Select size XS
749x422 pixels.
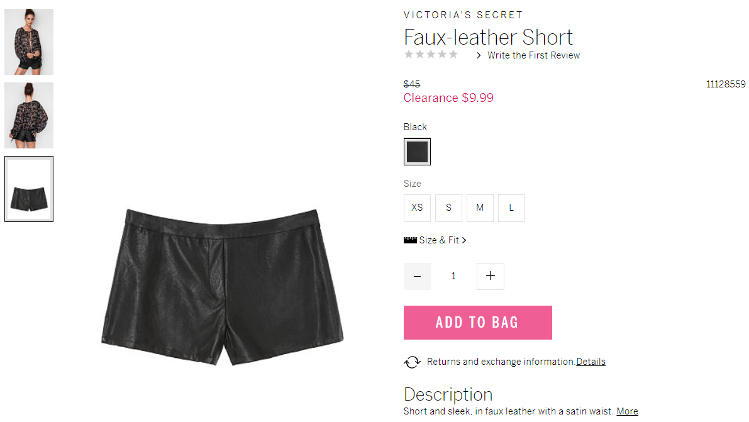417,208
